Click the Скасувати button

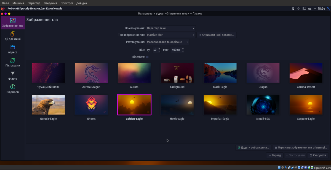(318, 155)
